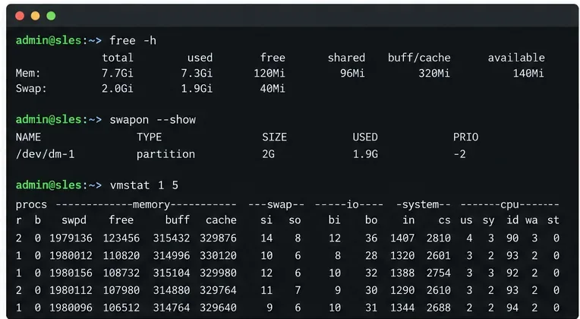
Task: Click the 'si' swap-in column header
Action: tap(266, 220)
